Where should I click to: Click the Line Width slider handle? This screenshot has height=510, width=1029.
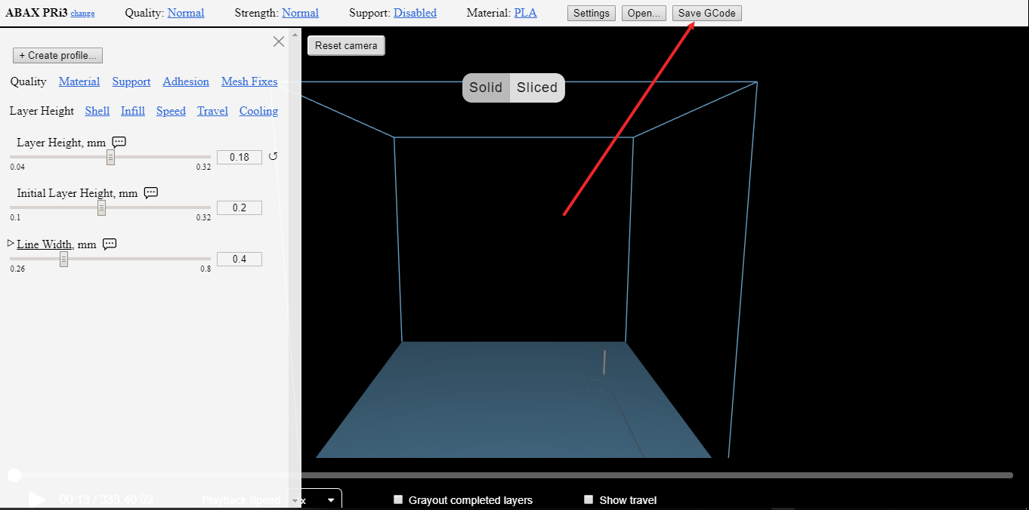(64, 259)
